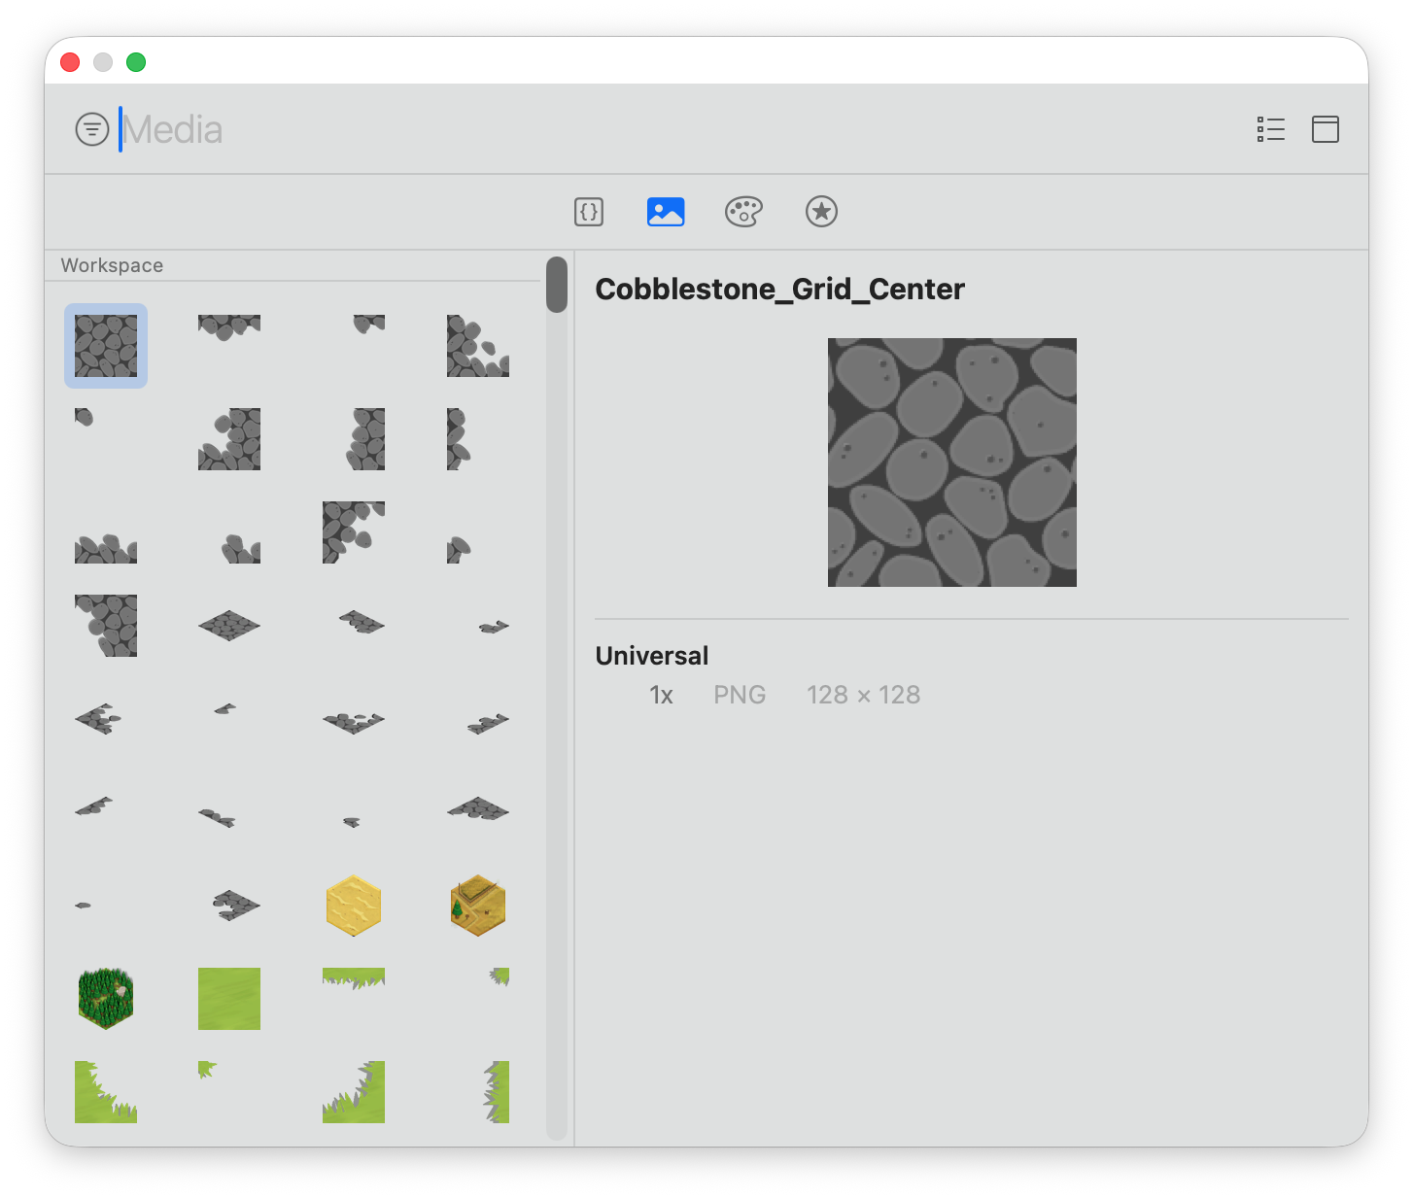Select the Cobblestone_Grid_Center thumbnail
The image size is (1413, 1199).
(106, 346)
